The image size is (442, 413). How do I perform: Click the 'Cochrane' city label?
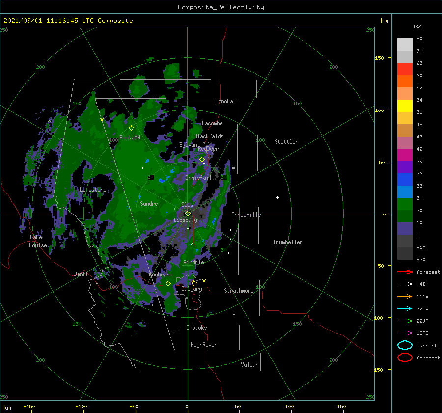pyautogui.click(x=161, y=275)
